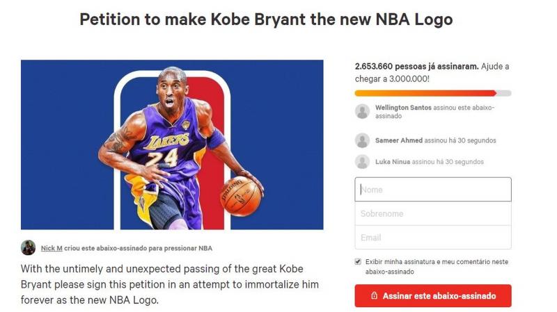
Task: Click the Kobe Bryant NBA logo image
Action: [172, 145]
